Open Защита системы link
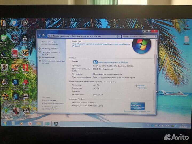Screen dimensions: 192x144 tap(48, 57)
